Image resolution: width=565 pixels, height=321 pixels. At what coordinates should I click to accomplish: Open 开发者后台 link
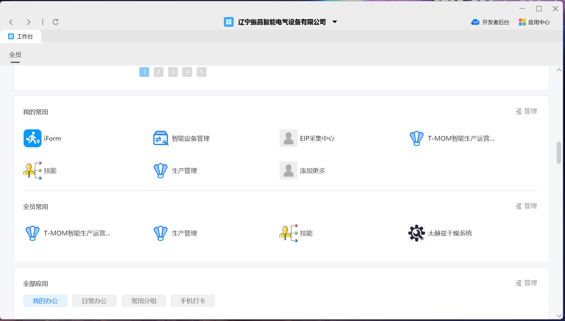coord(490,22)
